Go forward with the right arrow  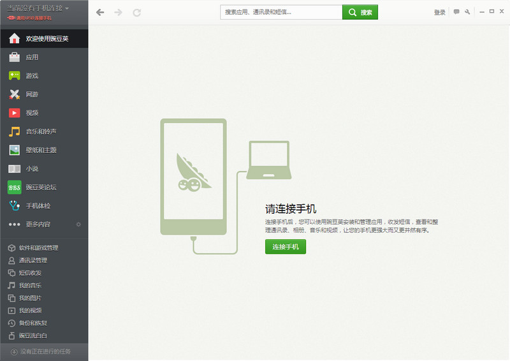pyautogui.click(x=119, y=12)
